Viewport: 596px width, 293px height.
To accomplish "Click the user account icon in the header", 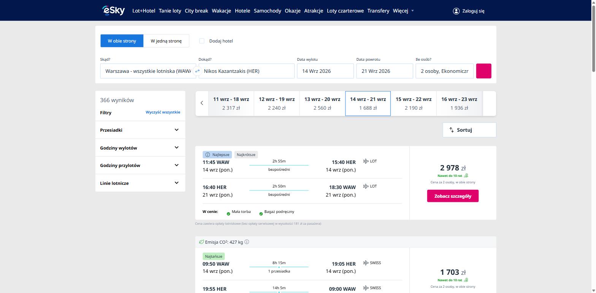I will coord(456,11).
